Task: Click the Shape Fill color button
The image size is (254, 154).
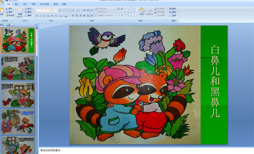Action: tap(160, 8)
